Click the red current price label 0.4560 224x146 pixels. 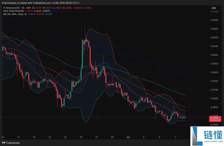[x=214, y=117]
